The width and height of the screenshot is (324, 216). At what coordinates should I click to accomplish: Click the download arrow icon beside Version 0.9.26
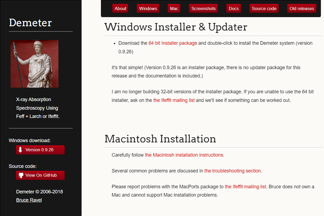(20, 150)
